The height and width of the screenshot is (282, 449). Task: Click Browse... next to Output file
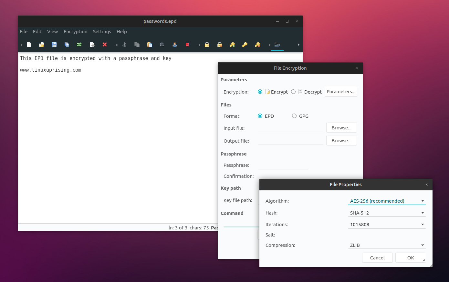pyautogui.click(x=341, y=141)
